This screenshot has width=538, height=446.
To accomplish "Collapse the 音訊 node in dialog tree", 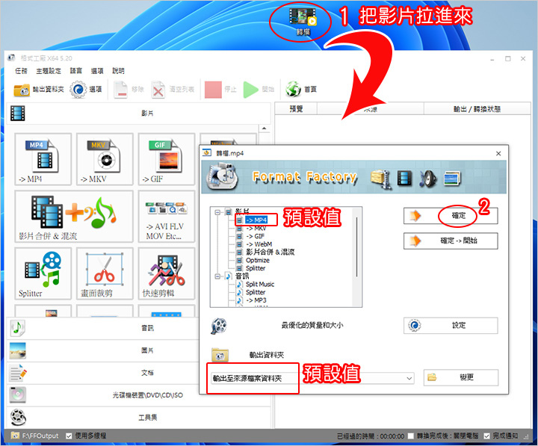I will [x=217, y=276].
